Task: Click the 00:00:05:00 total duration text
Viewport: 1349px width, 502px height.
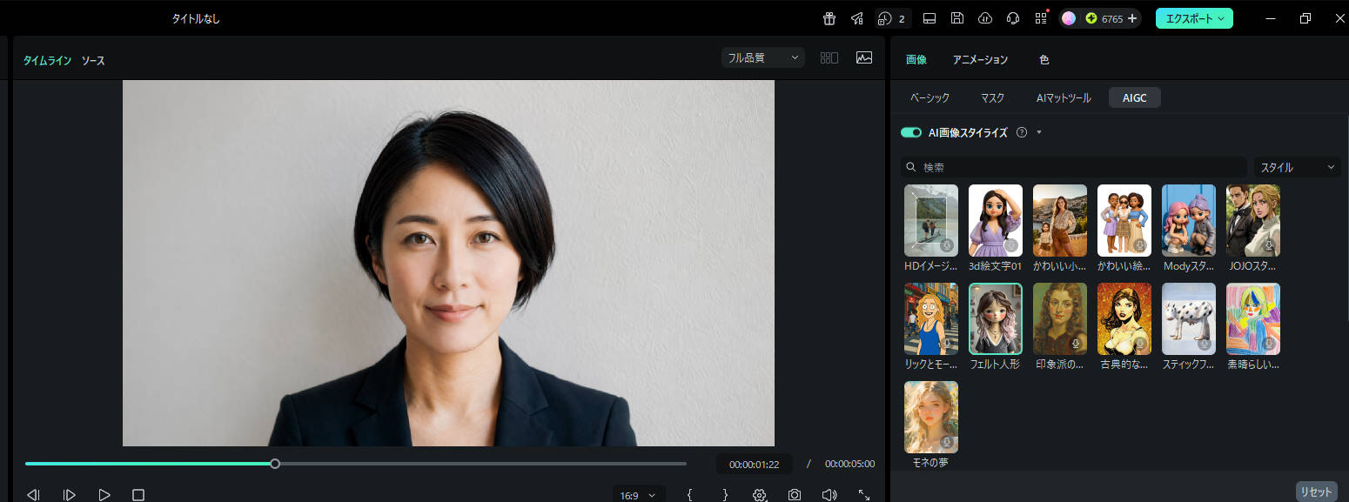Action: 849,464
